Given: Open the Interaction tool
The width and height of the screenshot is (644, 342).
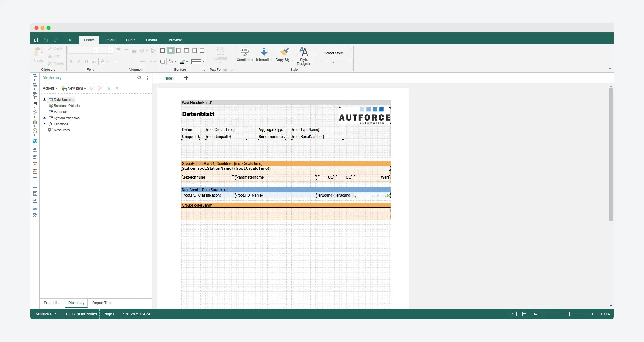Looking at the screenshot, I should tap(264, 52).
